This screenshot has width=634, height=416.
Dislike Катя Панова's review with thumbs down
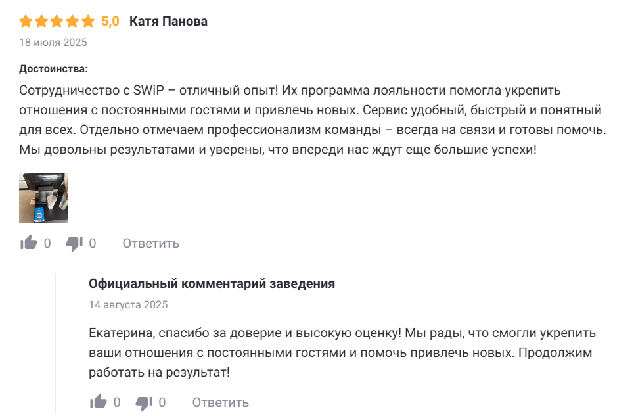[x=74, y=244]
